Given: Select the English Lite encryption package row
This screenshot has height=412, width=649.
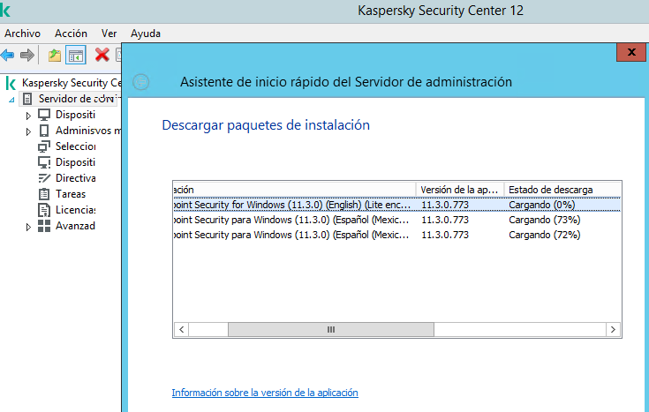Looking at the screenshot, I should 291,205.
